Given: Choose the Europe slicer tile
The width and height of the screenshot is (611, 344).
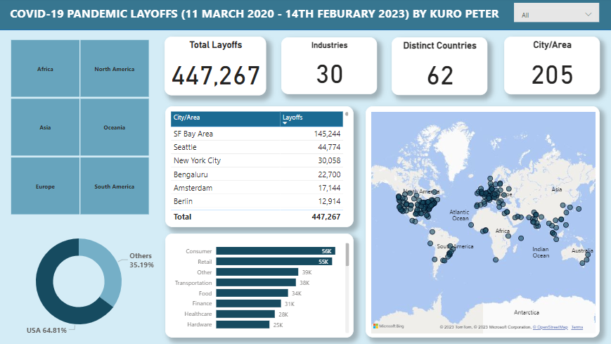Looking at the screenshot, I should [45, 186].
